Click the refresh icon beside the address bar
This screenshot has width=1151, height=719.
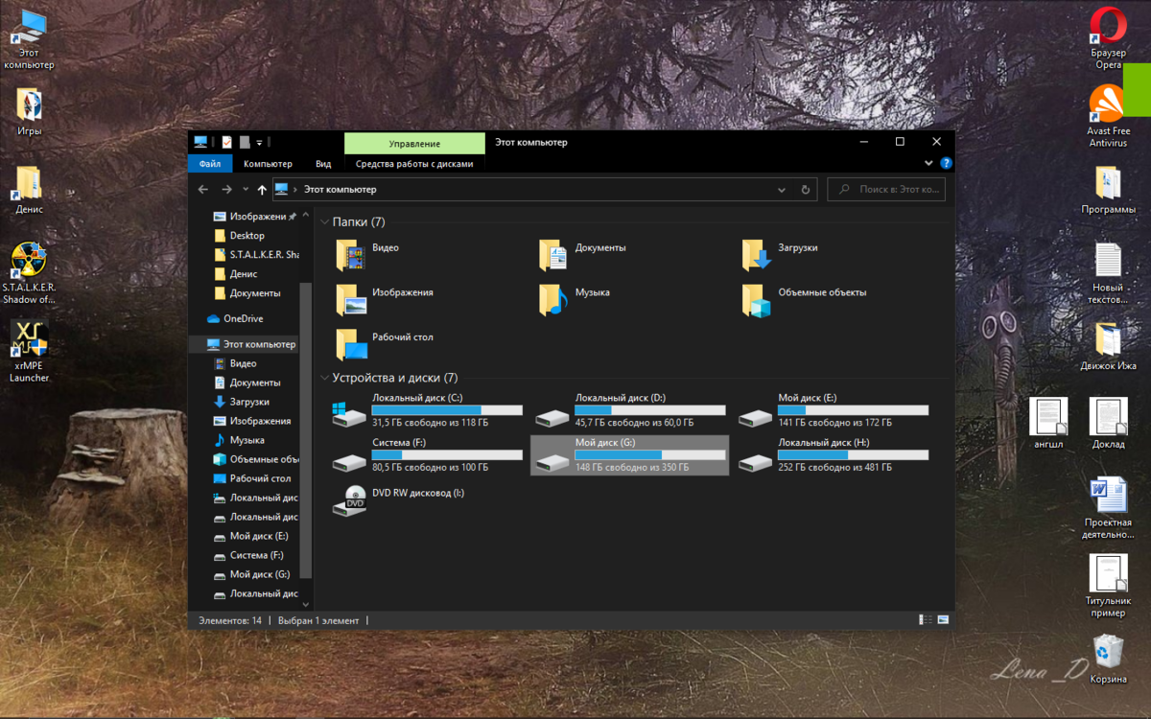(x=807, y=190)
